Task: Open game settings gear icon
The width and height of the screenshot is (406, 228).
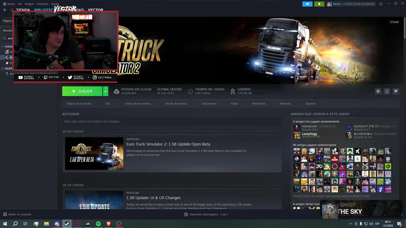Action: click(x=378, y=91)
